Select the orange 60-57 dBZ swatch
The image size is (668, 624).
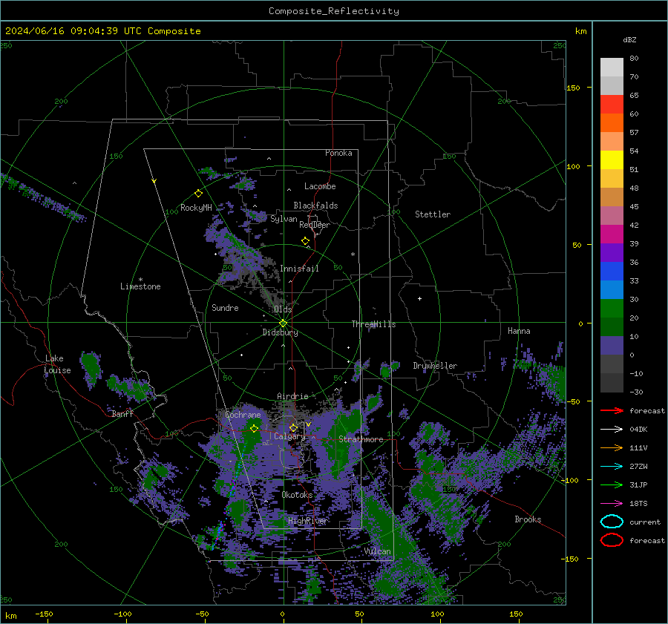click(612, 123)
